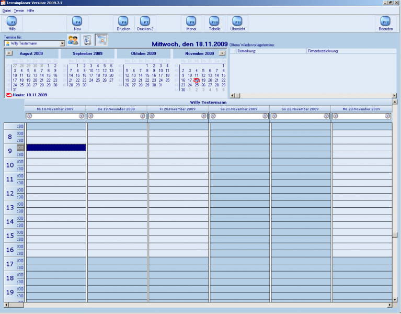Expand the Willy Testermann user dropdown

62,43
